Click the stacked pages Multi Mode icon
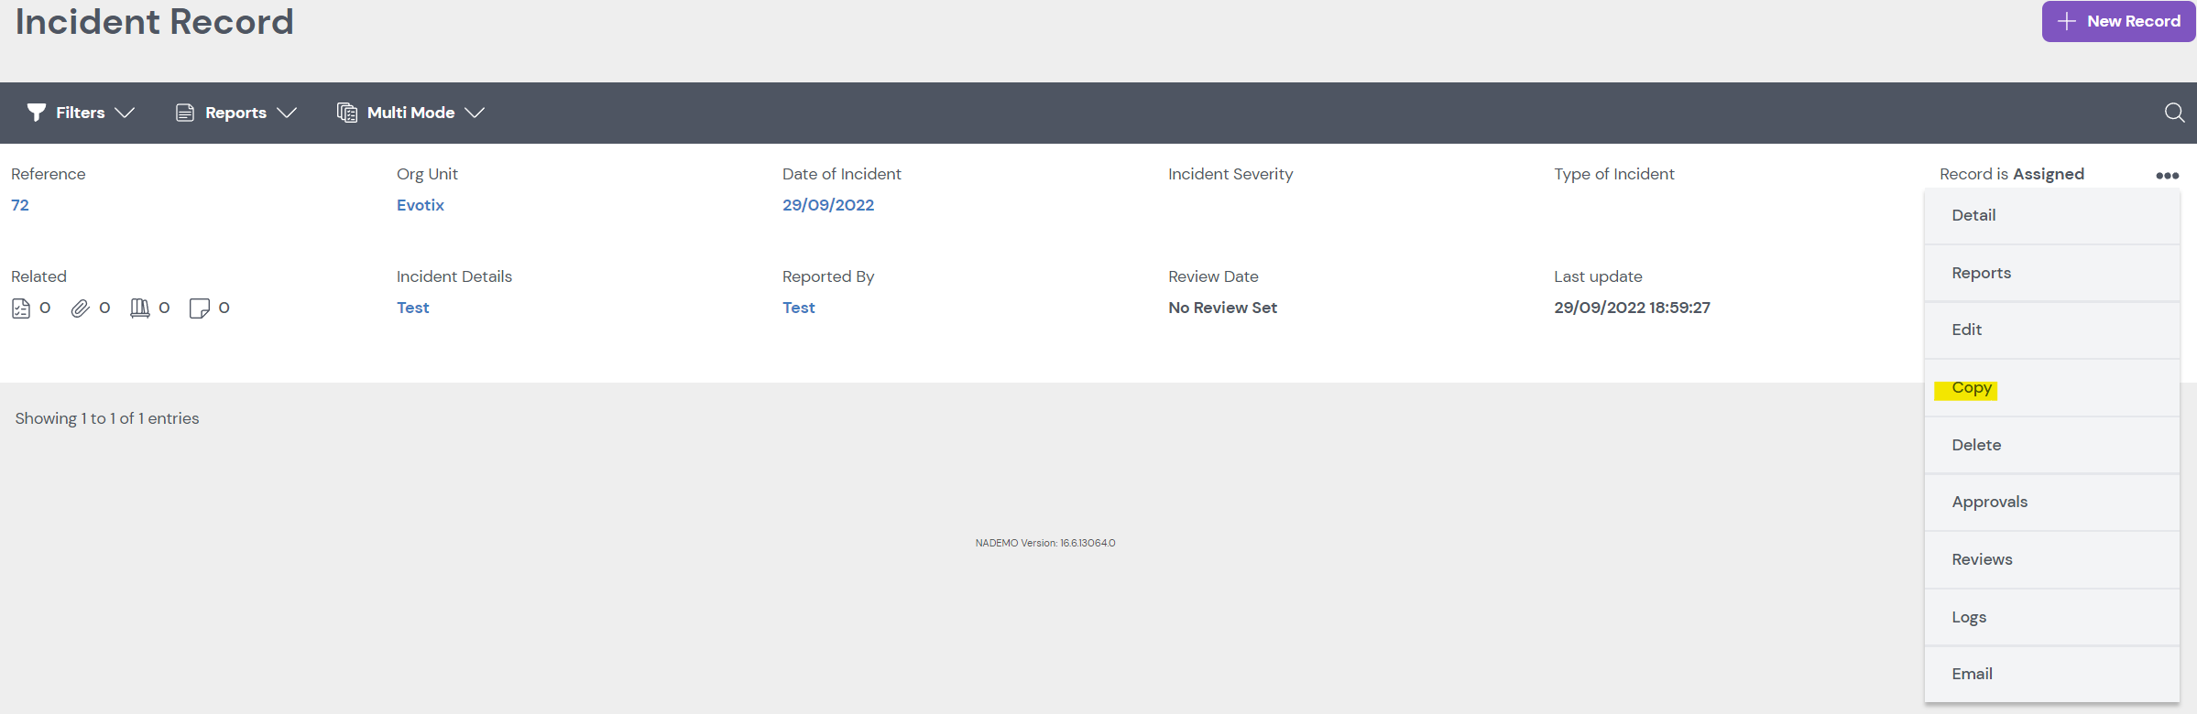Viewport: 2197px width, 714px height. 347,113
